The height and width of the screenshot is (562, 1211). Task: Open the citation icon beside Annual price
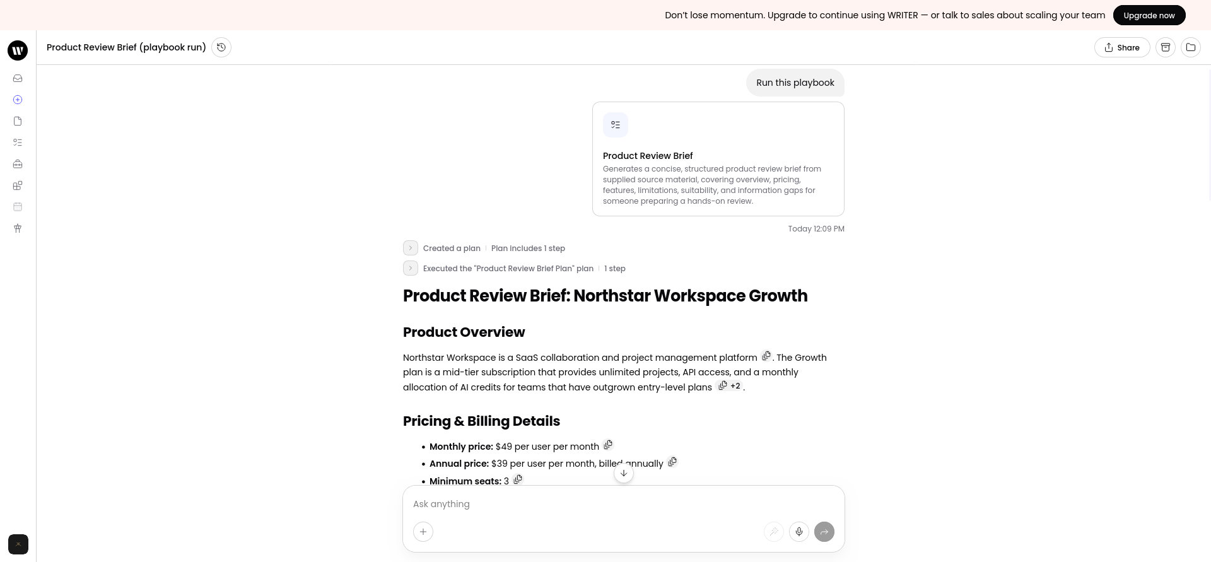pos(672,462)
